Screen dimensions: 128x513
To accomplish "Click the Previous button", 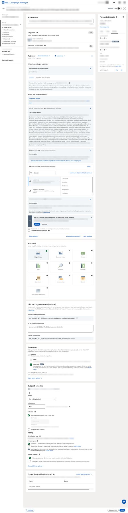I will pos(30,510).
